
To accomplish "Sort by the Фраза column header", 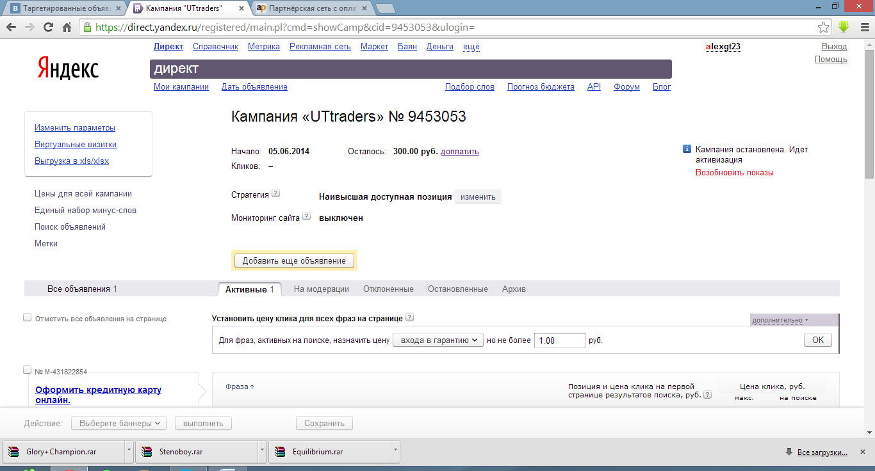I will [x=240, y=387].
